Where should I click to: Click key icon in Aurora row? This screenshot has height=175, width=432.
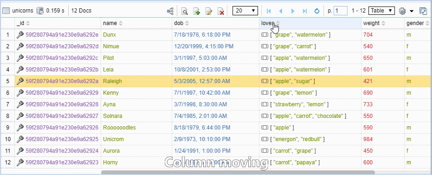[x=20, y=151]
